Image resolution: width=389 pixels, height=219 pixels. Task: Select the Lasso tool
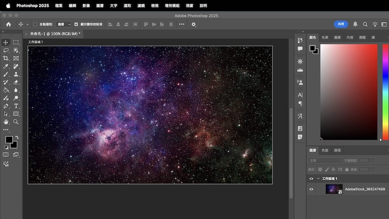(x=6, y=50)
